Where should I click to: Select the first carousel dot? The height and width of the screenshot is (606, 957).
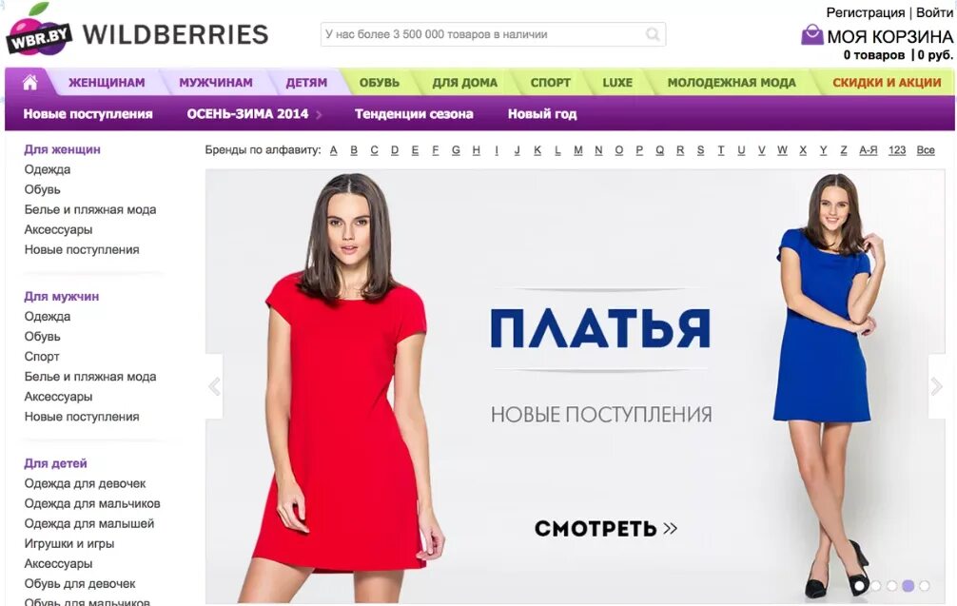coord(859,586)
